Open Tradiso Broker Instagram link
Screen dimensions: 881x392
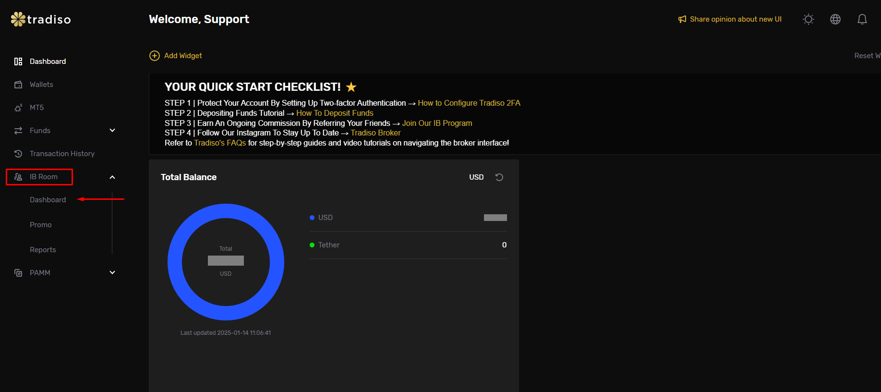coord(375,133)
